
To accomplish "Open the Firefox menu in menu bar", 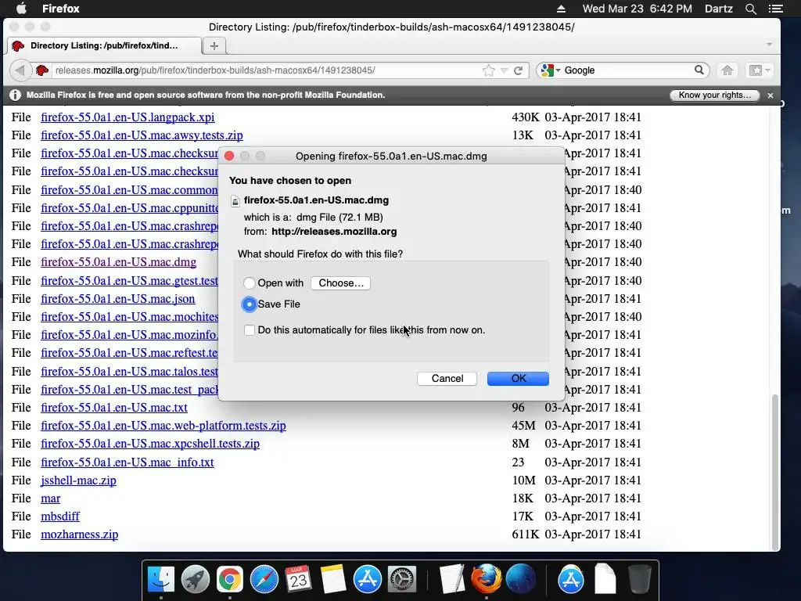I will coord(61,8).
